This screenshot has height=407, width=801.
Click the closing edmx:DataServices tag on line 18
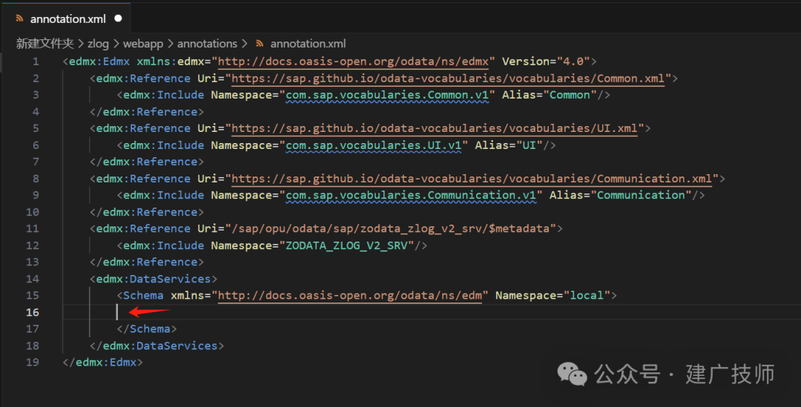coord(156,345)
